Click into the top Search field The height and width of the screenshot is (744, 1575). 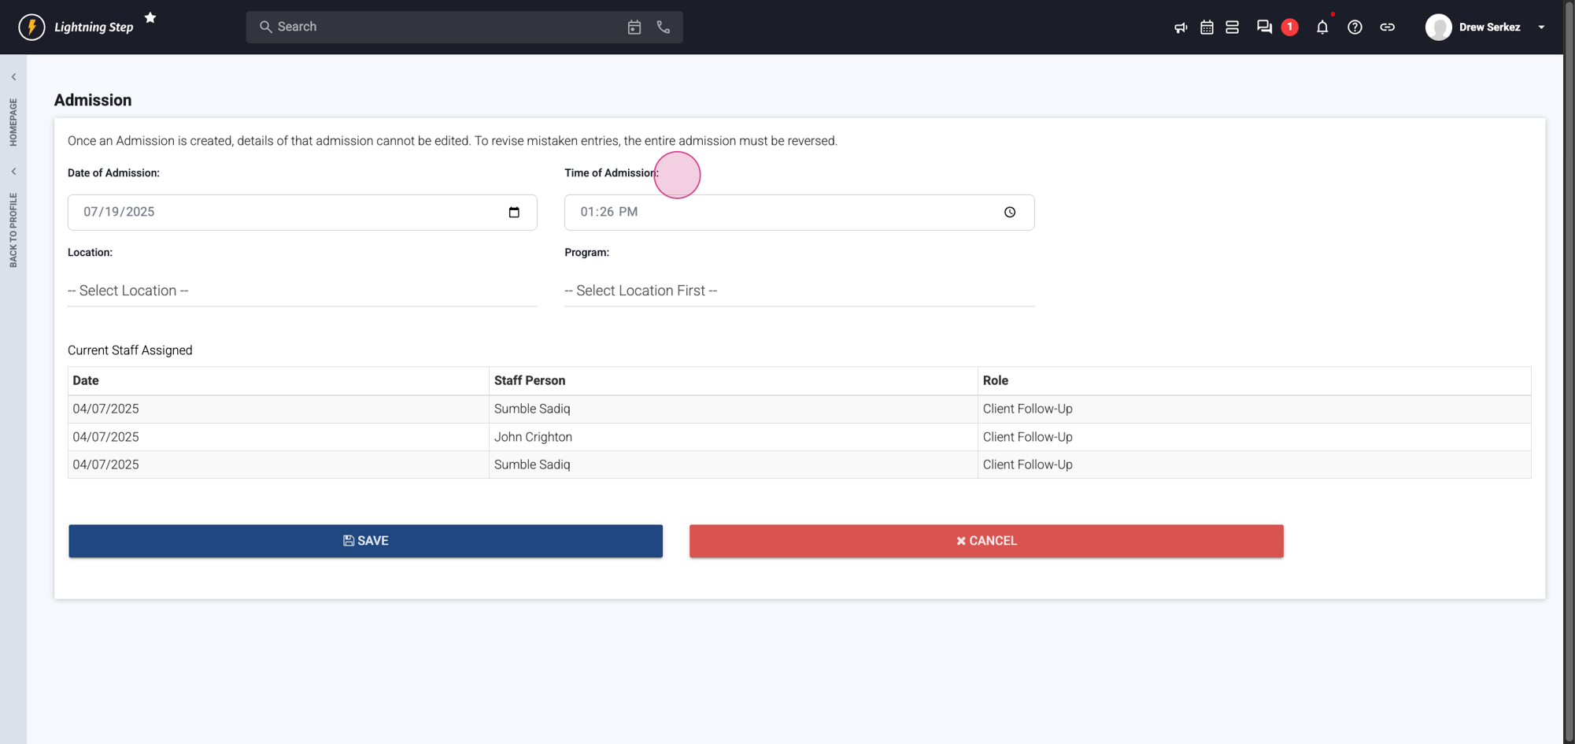click(x=441, y=28)
